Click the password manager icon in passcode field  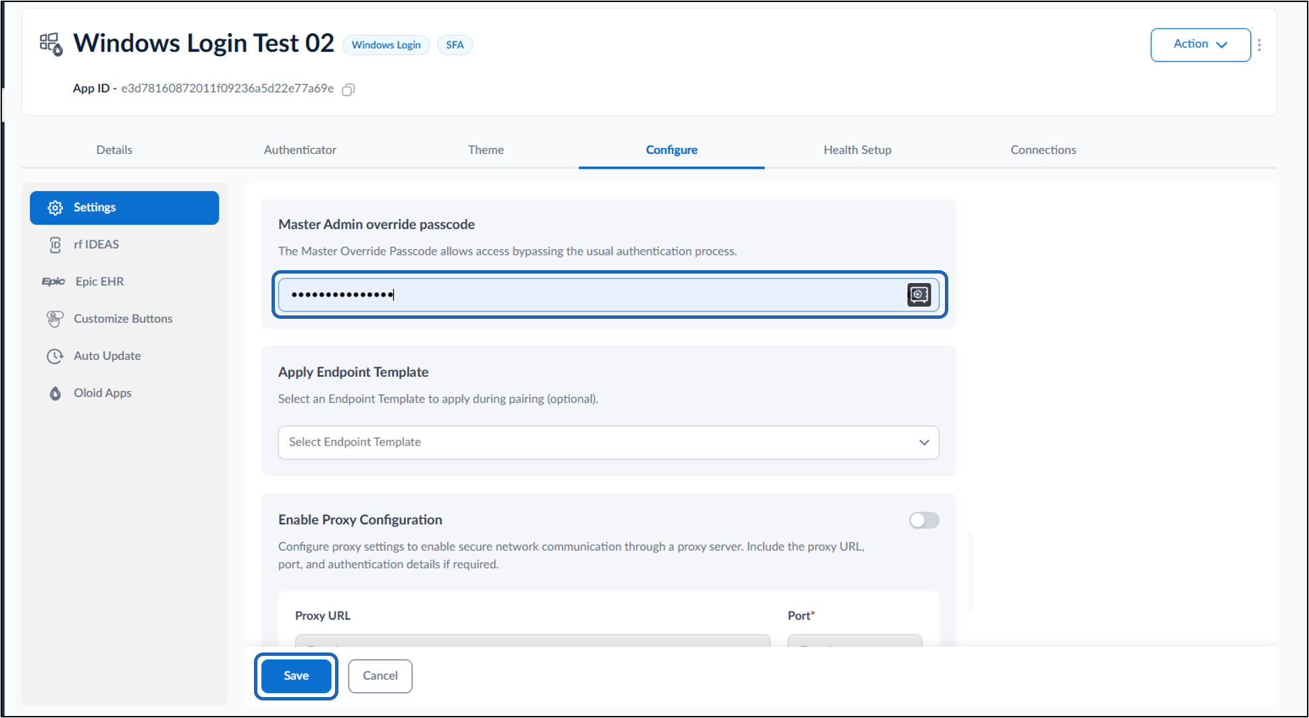pos(919,294)
